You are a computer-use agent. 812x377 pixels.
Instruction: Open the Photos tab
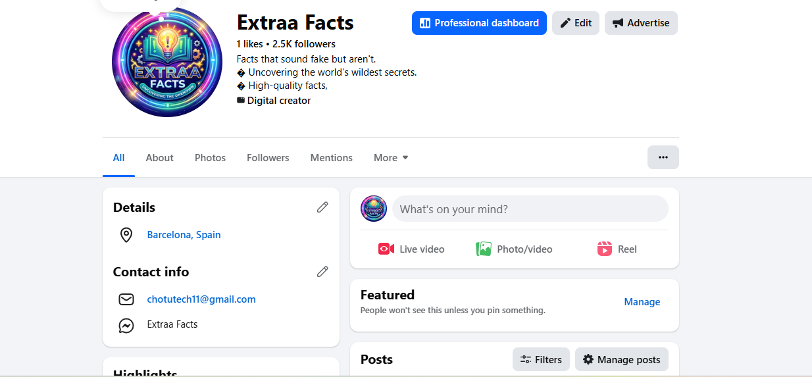(x=210, y=158)
